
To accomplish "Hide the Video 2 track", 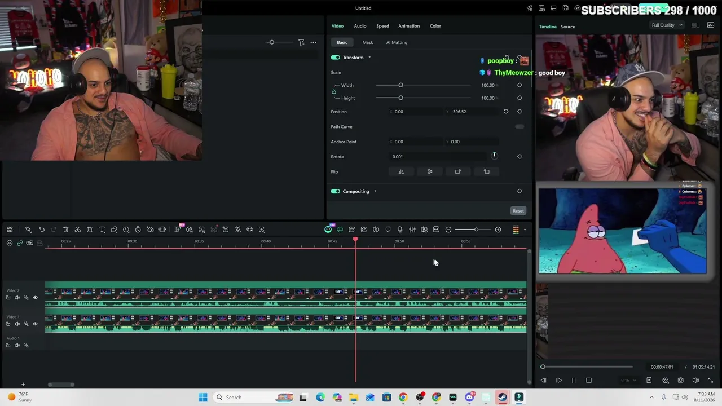I will (x=35, y=298).
